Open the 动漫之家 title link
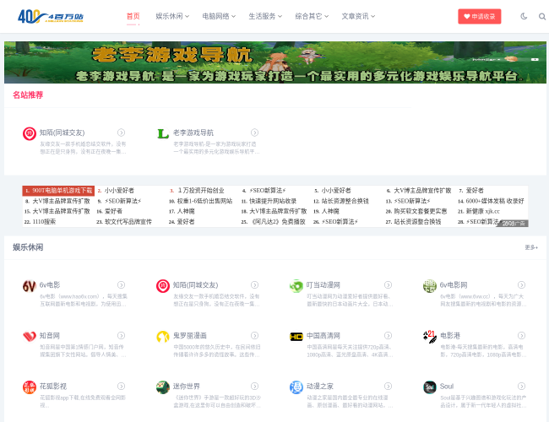Viewport: 549px width, 422px height. 319,387
